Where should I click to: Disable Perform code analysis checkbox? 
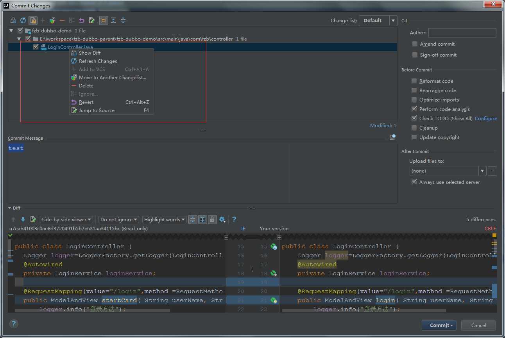click(x=414, y=109)
